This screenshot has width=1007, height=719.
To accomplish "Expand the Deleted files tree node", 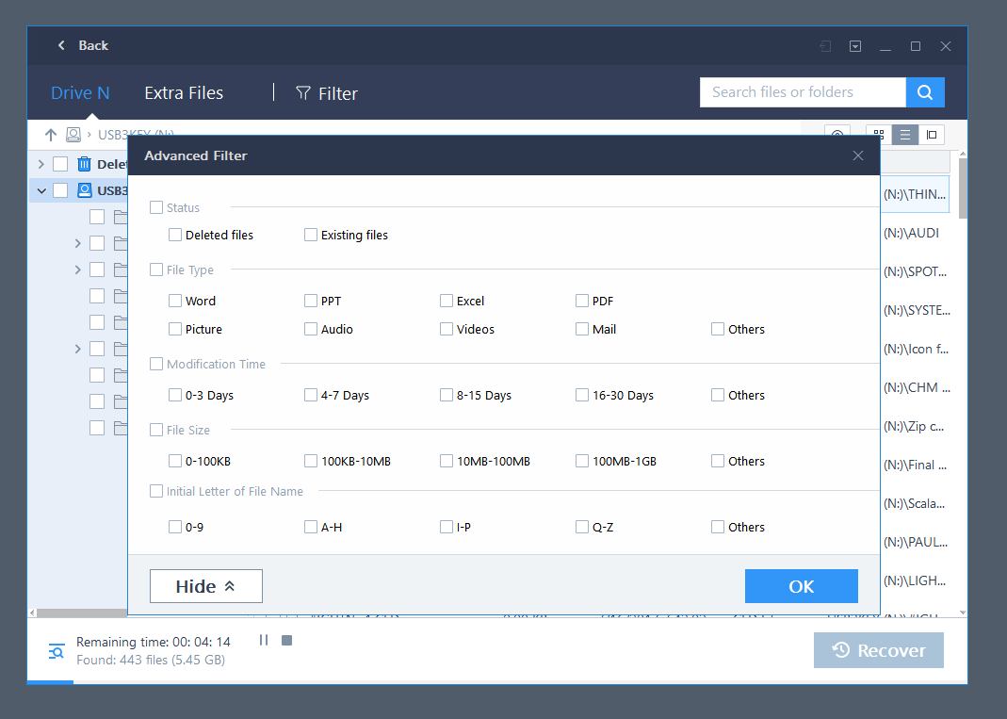I will click(41, 164).
